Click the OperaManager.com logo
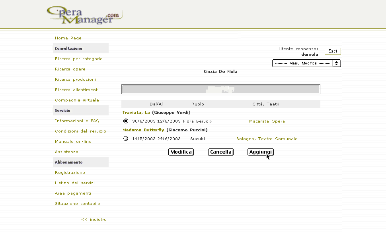386x232 pixels. pyautogui.click(x=84, y=15)
